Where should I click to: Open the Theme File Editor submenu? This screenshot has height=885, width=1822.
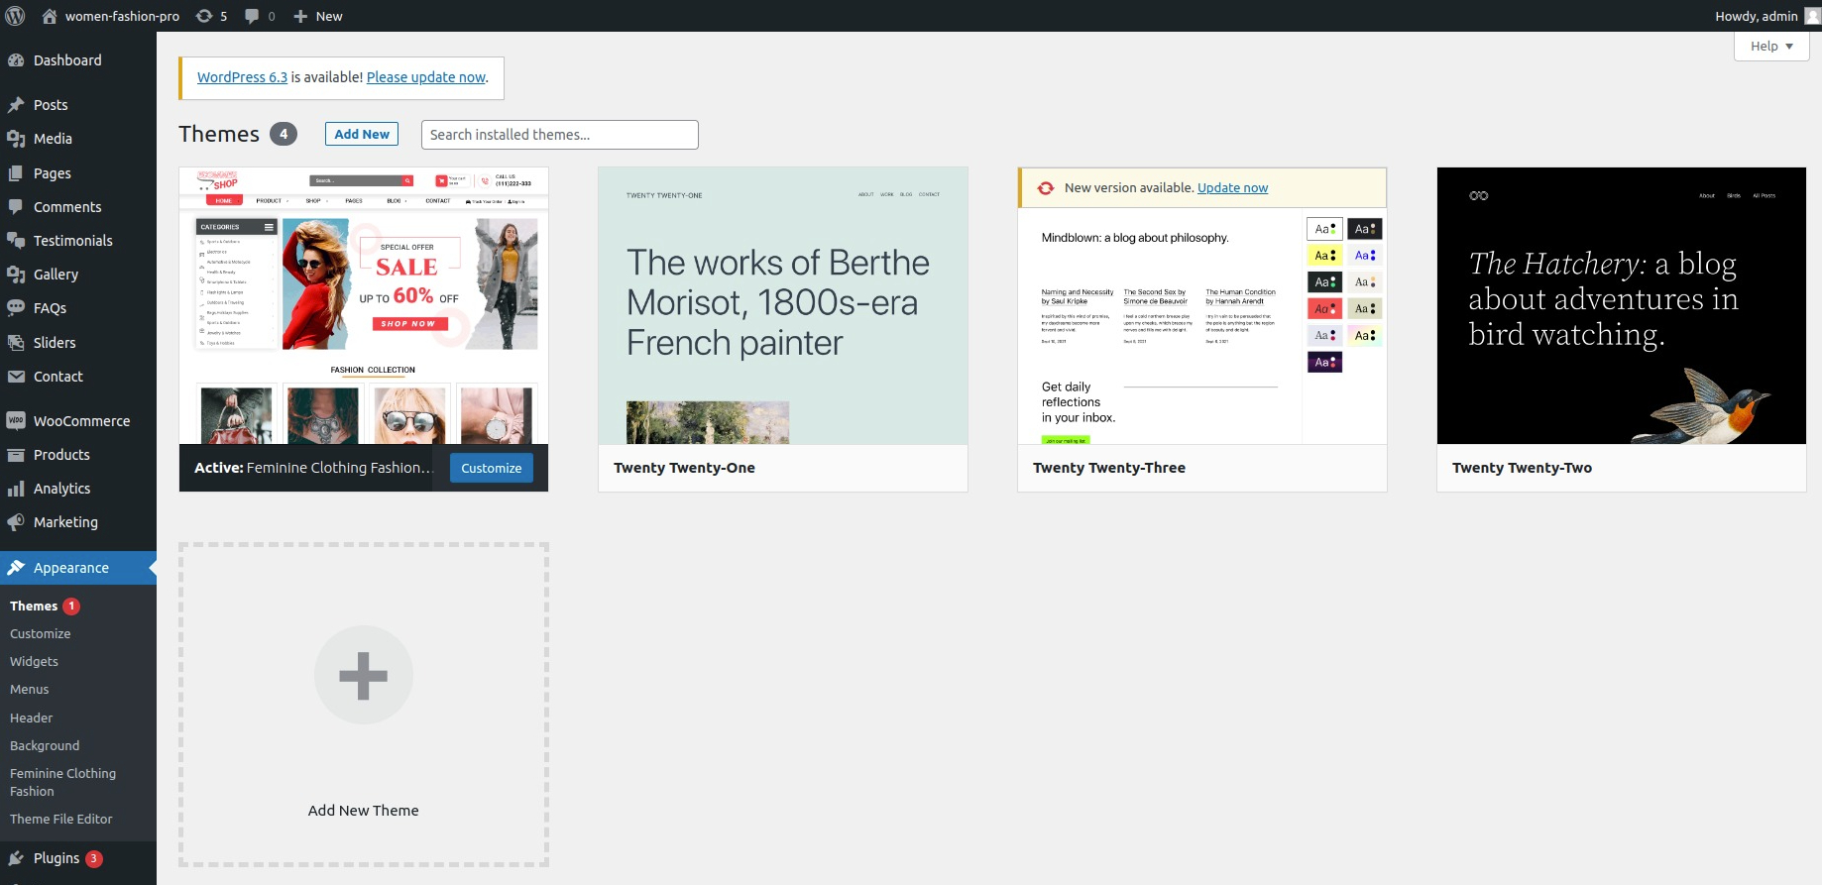[x=61, y=820]
